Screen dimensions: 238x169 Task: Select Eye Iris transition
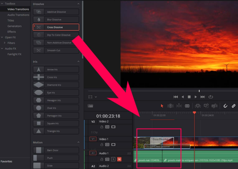pyautogui.click(x=56, y=93)
